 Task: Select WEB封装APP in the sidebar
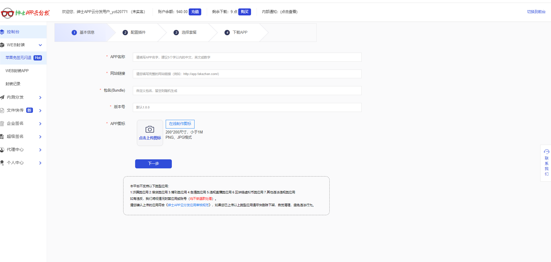(17, 71)
